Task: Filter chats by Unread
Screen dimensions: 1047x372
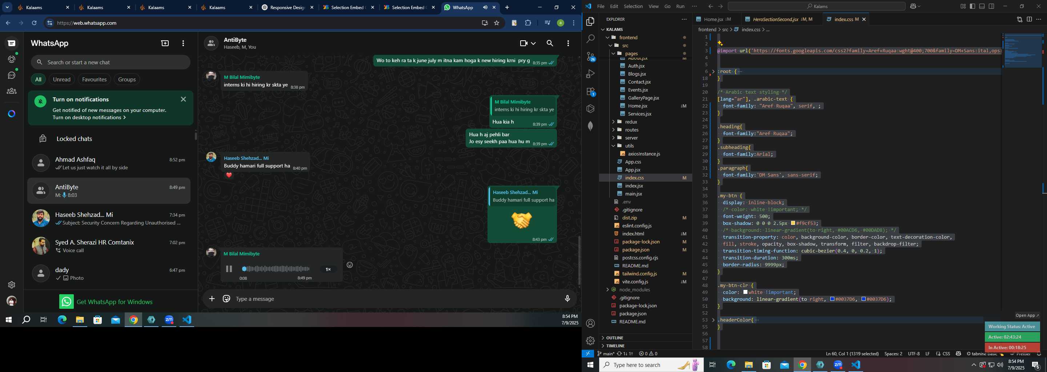Action: [62, 79]
